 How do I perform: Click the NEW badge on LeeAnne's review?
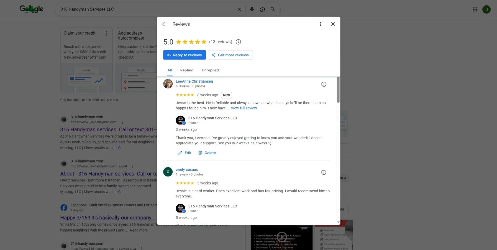click(226, 95)
